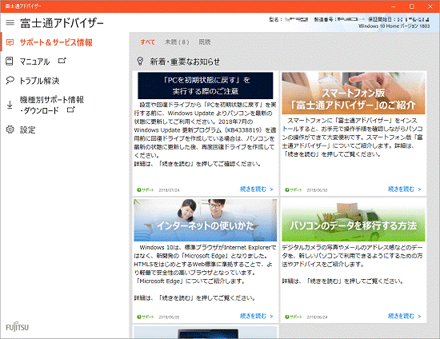This screenshot has height=339, width=440.
Task: Switch to the 未読 (8) tab
Action: tap(177, 42)
